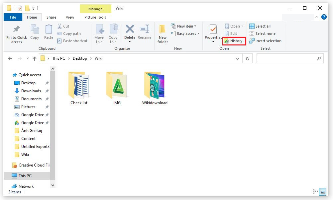Open file History
The width and height of the screenshot is (333, 200).
234,41
